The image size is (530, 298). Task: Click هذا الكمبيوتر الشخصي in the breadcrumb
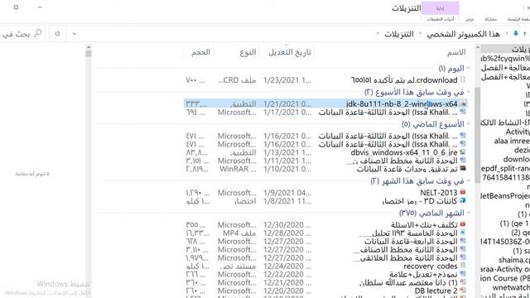pos(463,34)
